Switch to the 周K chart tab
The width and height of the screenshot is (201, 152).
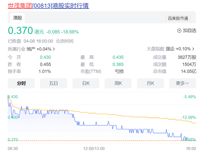coord(118,83)
